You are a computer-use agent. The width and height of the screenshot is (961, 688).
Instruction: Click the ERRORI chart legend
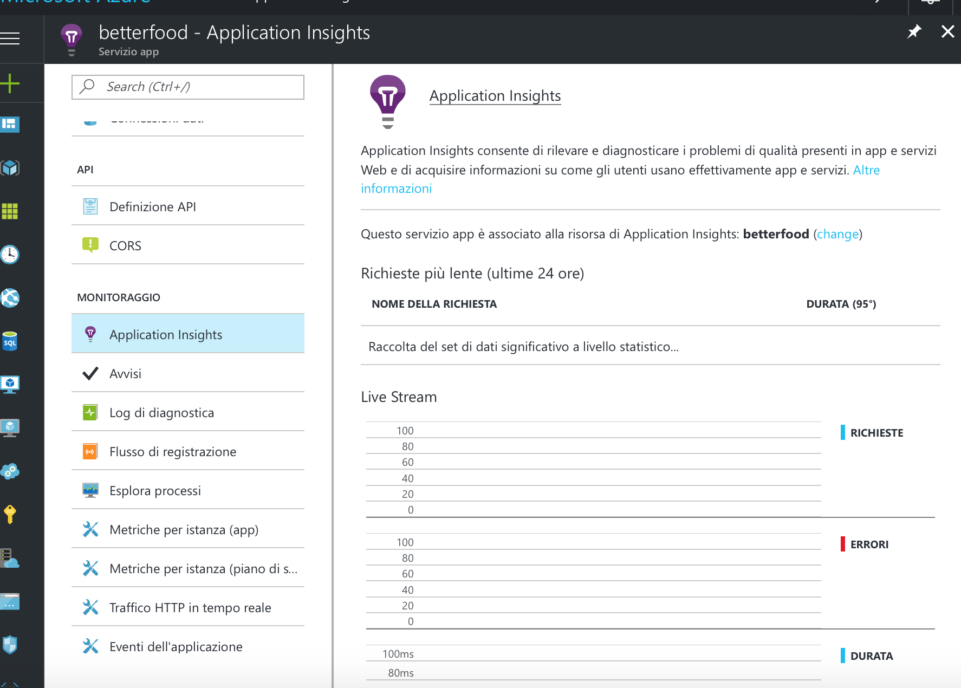tap(865, 544)
